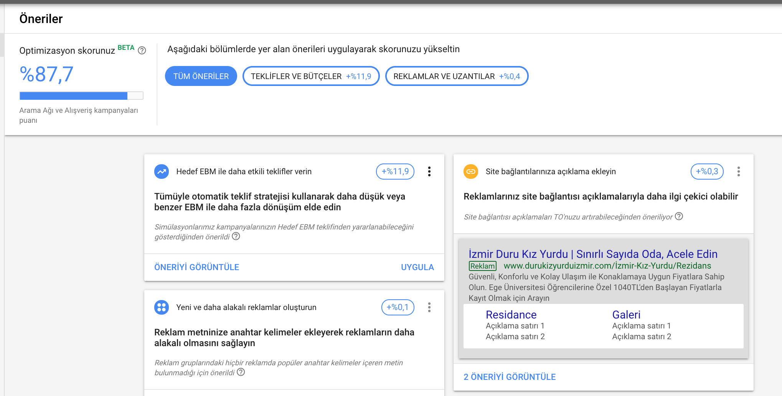Click UYGULA to apply the recommendation

[x=417, y=267]
